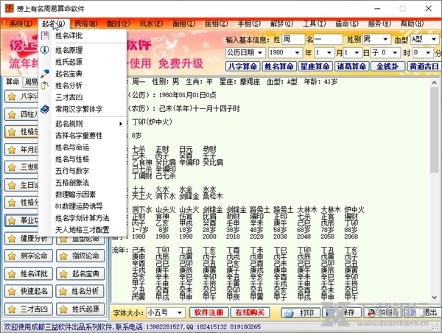442x333 pixels.
Task: Click the book icon beside 常用汉字繁体字
Action: click(45, 109)
